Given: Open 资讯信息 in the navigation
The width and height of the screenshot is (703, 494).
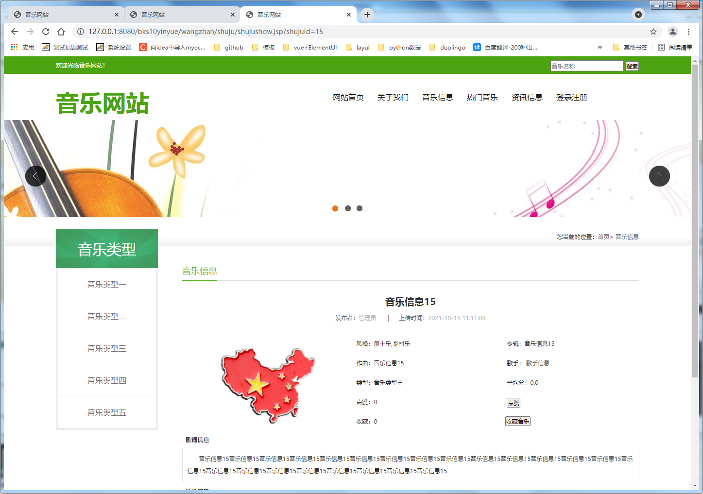Looking at the screenshot, I should tap(527, 97).
